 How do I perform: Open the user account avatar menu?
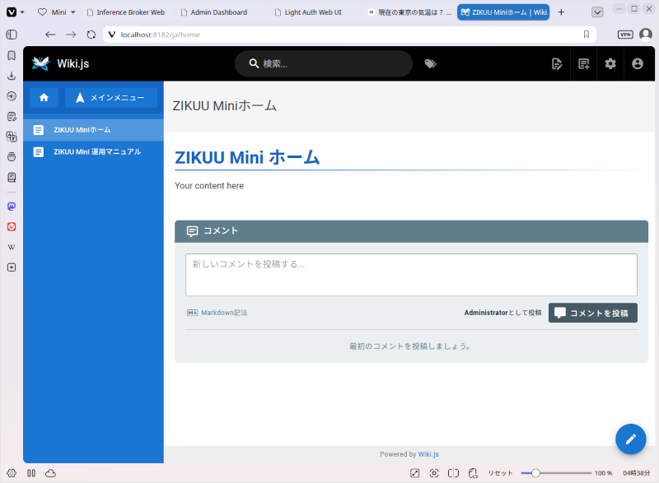[x=637, y=64]
